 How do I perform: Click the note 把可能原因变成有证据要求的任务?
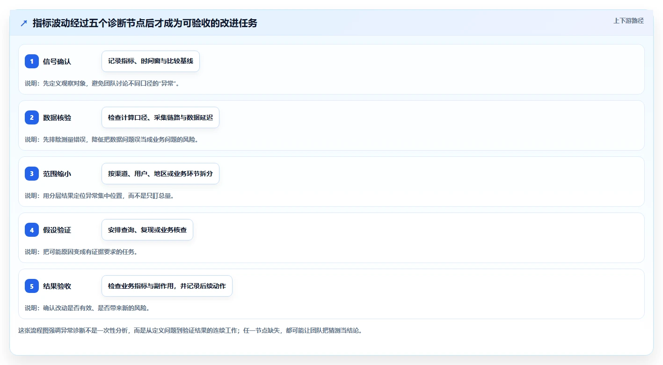point(81,252)
